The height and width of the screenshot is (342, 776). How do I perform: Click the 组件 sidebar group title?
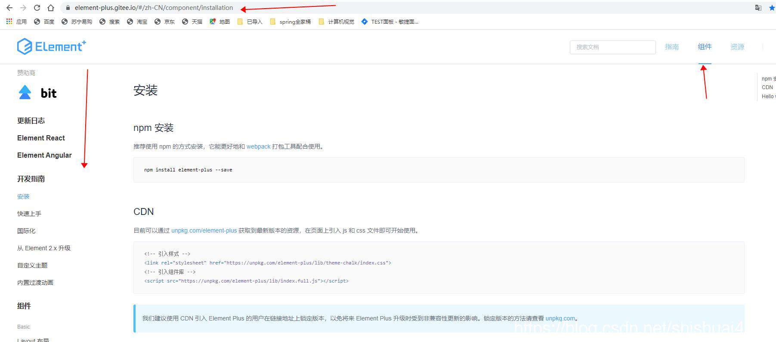[24, 306]
